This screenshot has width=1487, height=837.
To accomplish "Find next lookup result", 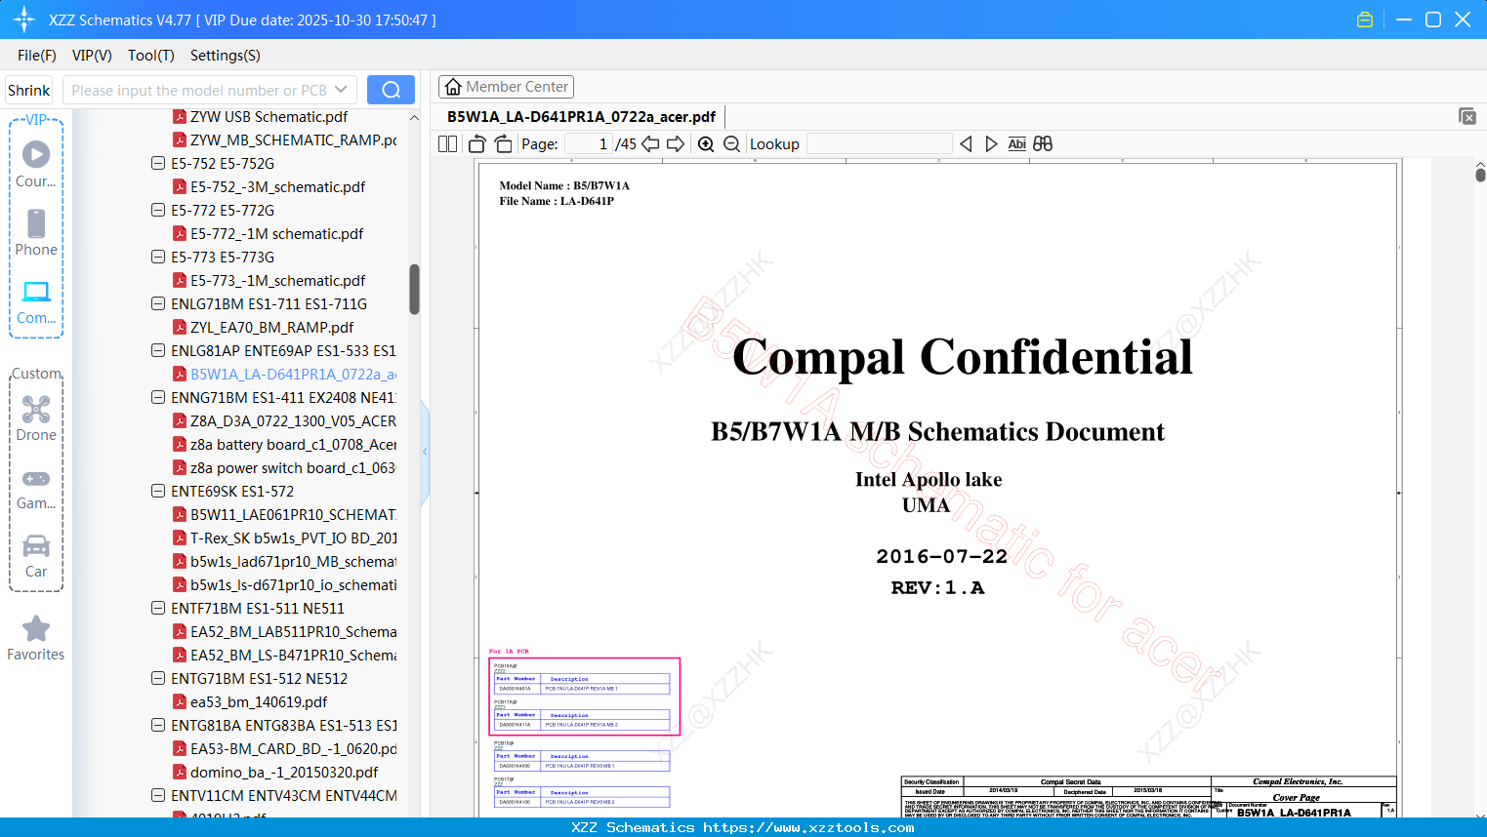I will pyautogui.click(x=991, y=143).
